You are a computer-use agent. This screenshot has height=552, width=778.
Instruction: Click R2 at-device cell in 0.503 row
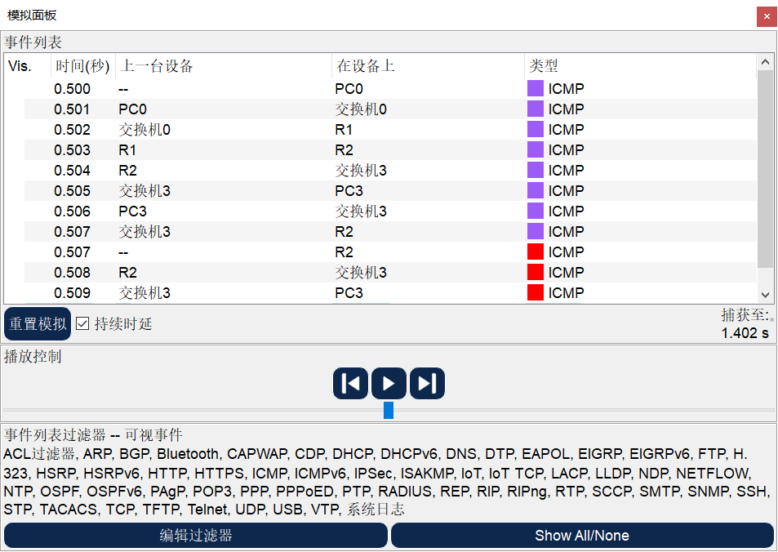pyautogui.click(x=344, y=150)
